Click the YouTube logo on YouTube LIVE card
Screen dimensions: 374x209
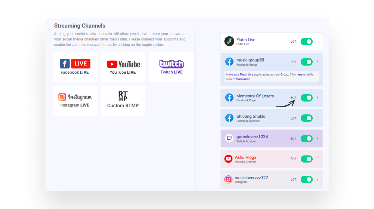123,64
